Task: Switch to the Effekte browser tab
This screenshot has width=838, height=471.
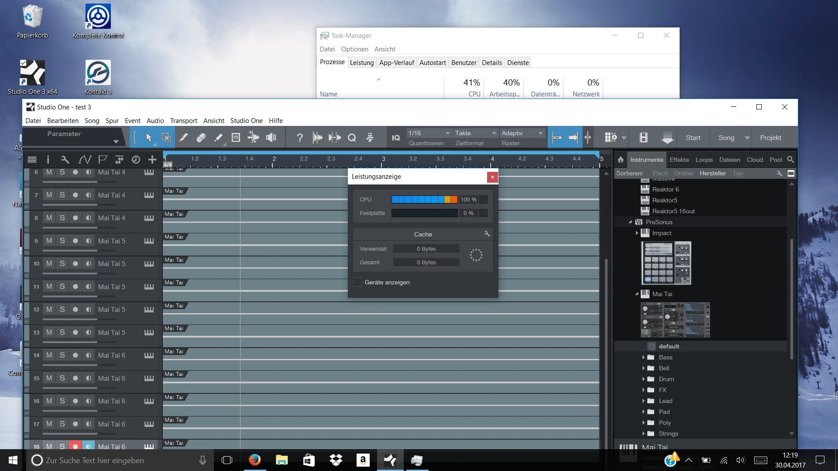Action: [x=679, y=160]
